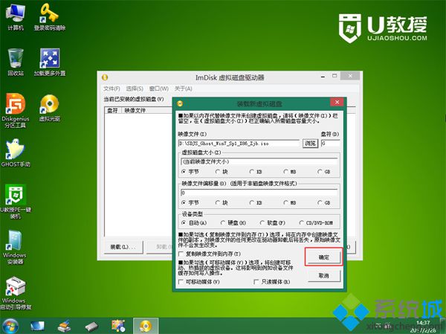446x334 pixels.
Task: Click the 虚拟磁盘大小 size field
Action: (x=259, y=161)
